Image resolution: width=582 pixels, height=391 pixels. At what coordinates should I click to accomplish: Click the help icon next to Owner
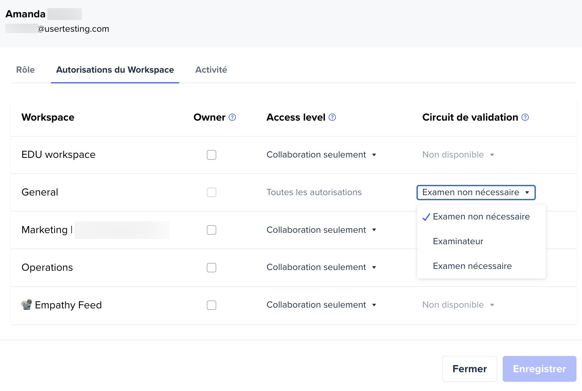tap(232, 117)
